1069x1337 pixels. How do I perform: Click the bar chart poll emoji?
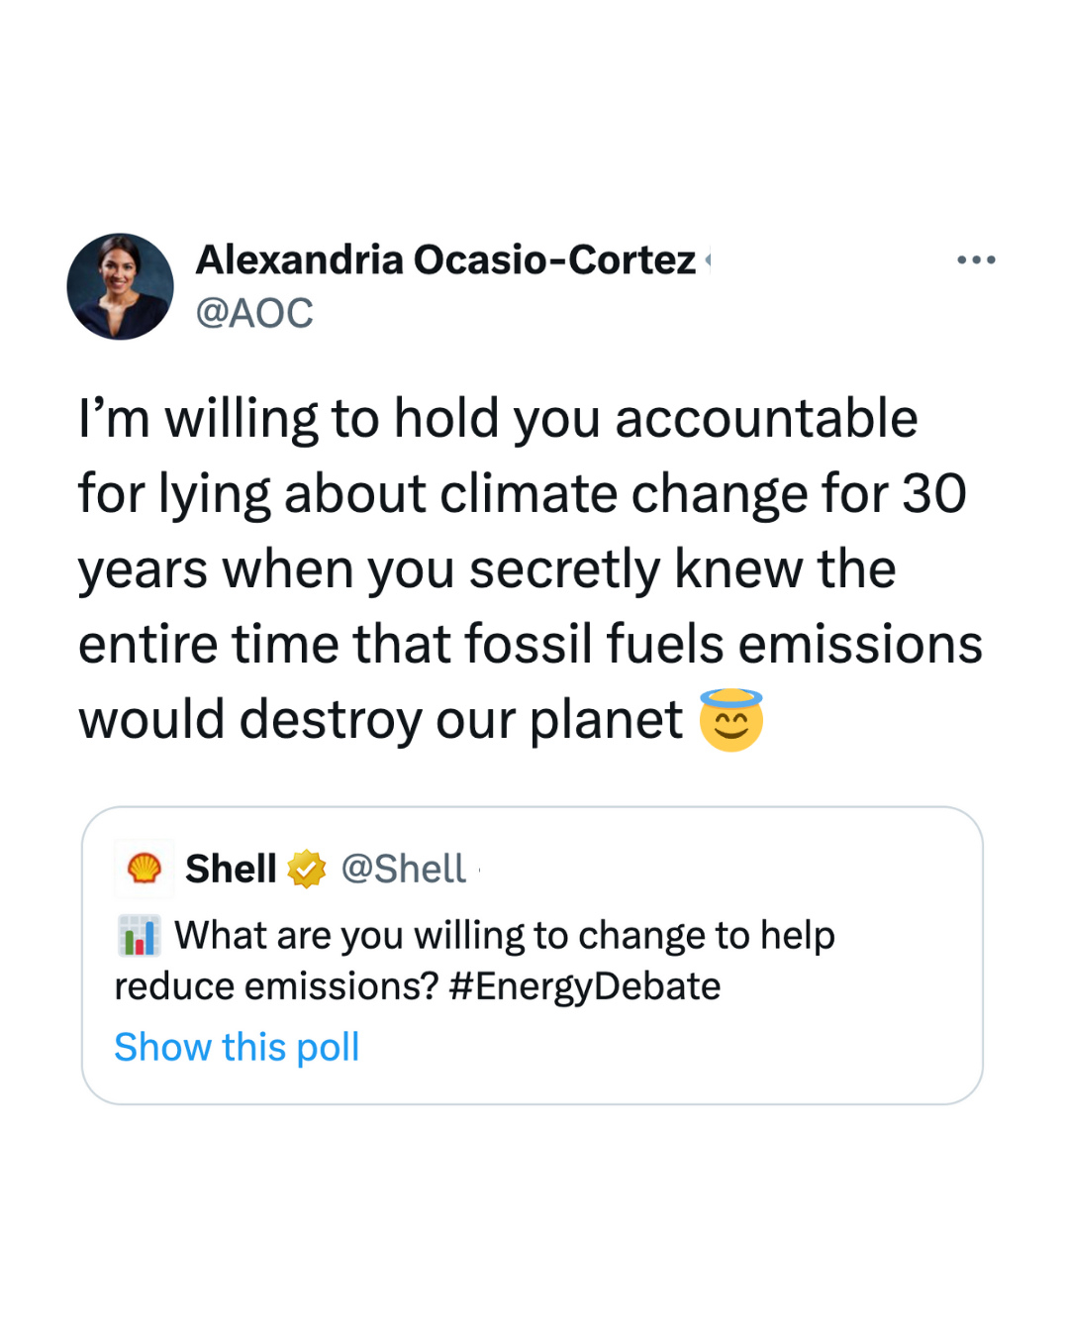point(139,936)
